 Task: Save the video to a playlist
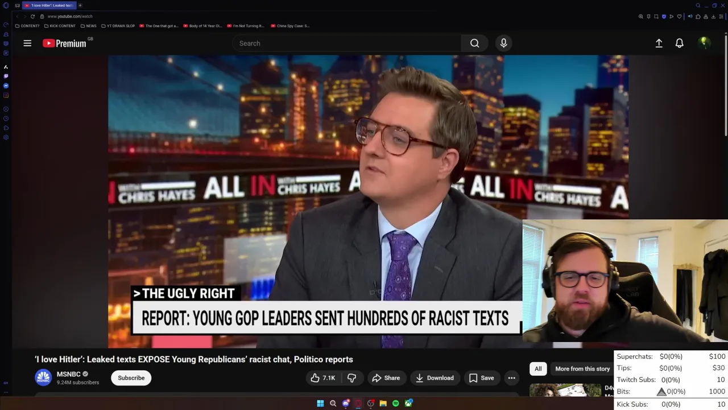[481, 378]
